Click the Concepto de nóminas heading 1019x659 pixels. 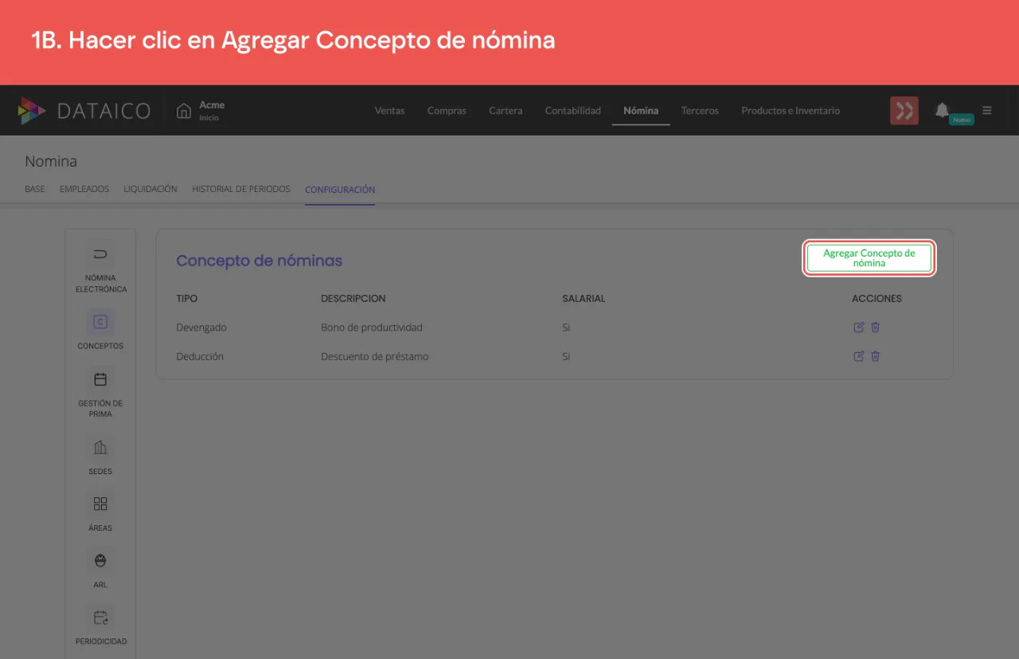click(x=259, y=261)
